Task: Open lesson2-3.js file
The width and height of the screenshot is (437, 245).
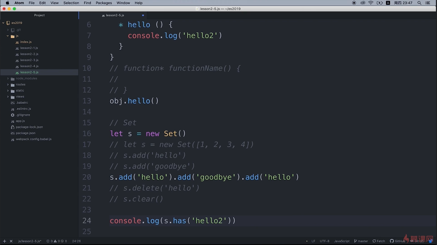Action: tap(29, 60)
